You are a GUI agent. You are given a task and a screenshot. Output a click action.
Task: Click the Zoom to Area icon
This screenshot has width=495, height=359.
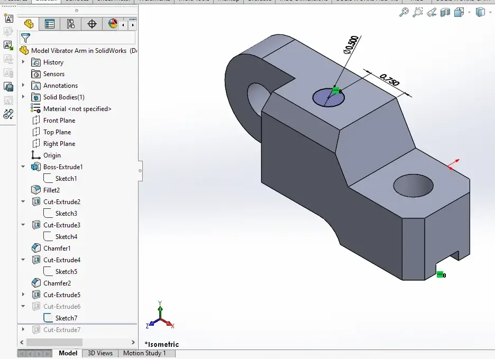[x=417, y=12]
